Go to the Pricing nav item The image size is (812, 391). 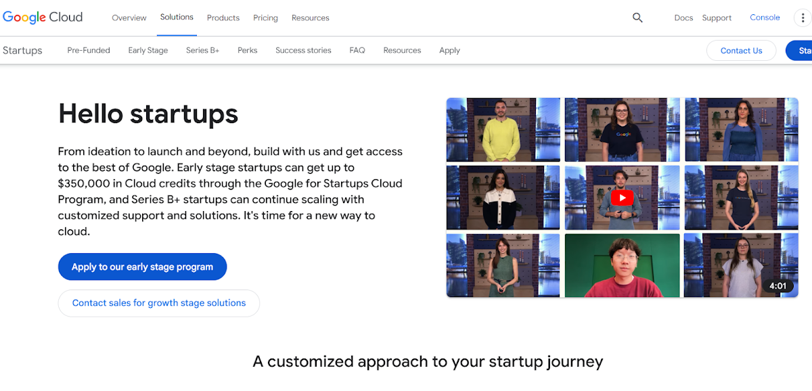[265, 18]
